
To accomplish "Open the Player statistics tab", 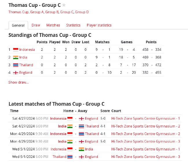I will (x=99, y=25).
